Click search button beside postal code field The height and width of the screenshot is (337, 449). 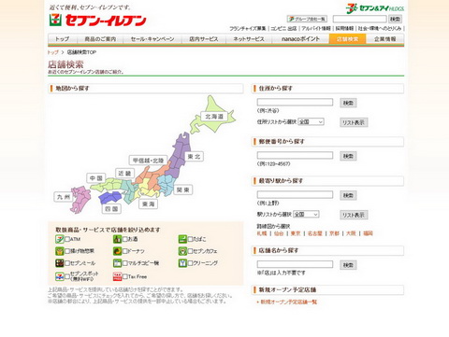tap(348, 156)
